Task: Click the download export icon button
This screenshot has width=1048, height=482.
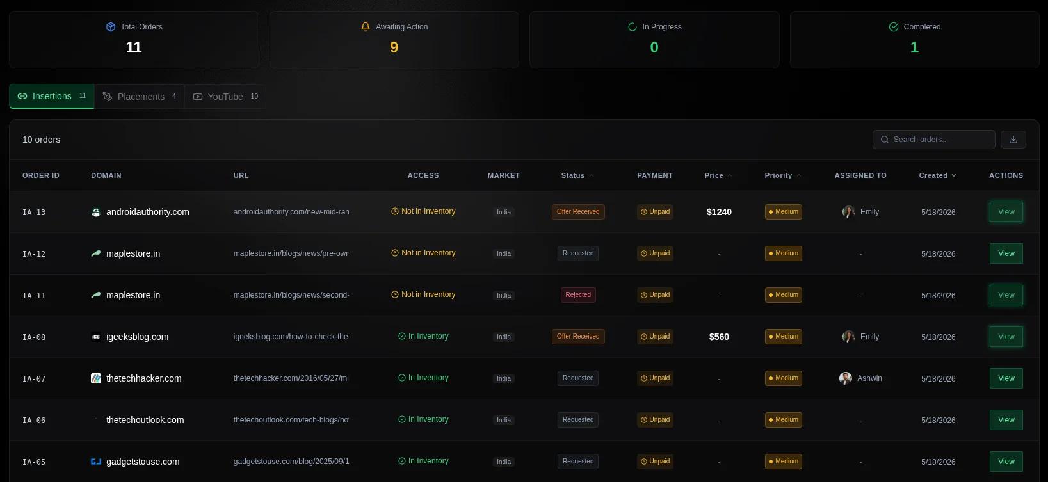Action: pyautogui.click(x=1013, y=140)
